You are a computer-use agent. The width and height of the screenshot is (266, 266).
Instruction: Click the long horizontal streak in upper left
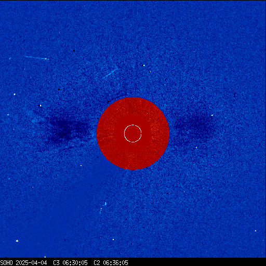pos(36,58)
